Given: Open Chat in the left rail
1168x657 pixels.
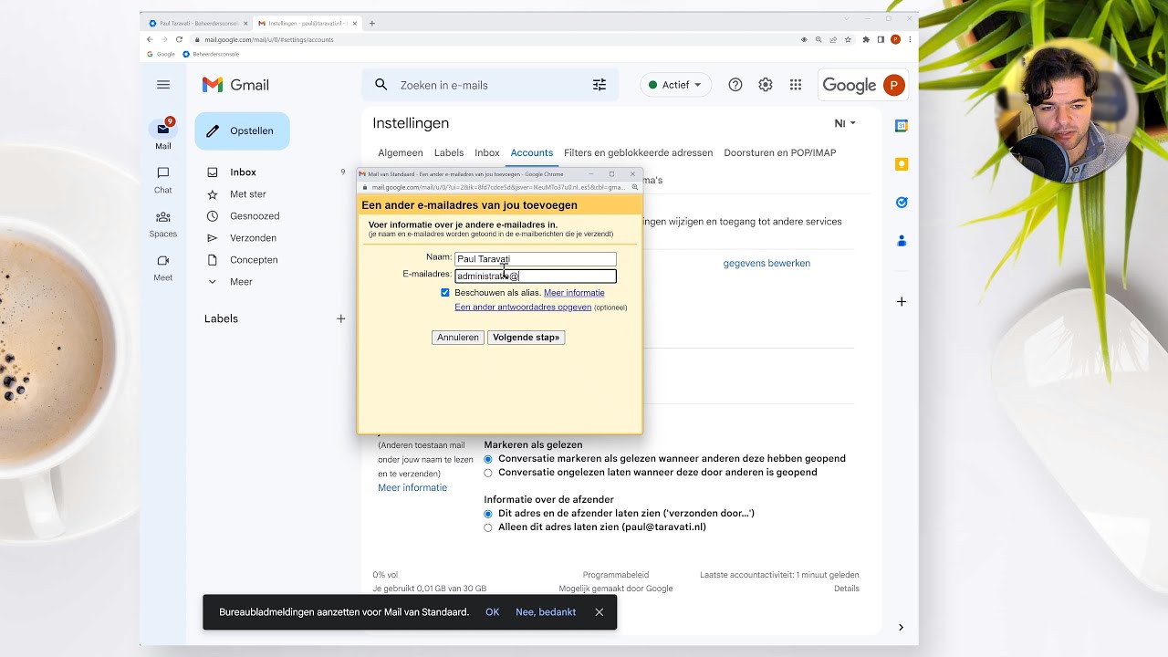Looking at the screenshot, I should click(x=163, y=180).
